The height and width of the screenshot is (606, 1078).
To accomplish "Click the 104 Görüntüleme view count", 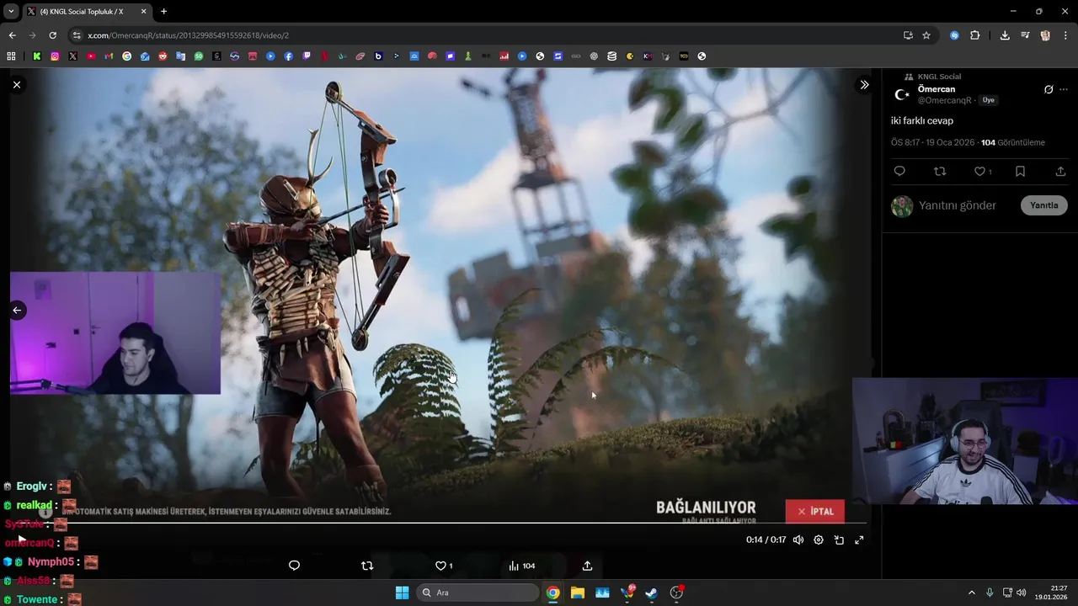I will coord(1013,142).
